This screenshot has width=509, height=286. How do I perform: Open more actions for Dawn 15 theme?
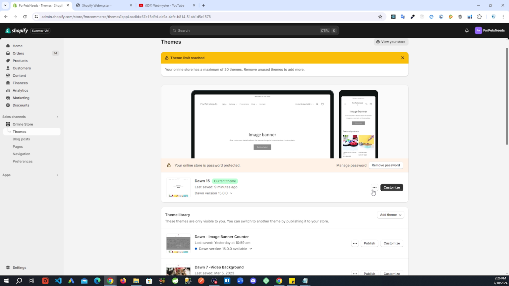tap(374, 188)
